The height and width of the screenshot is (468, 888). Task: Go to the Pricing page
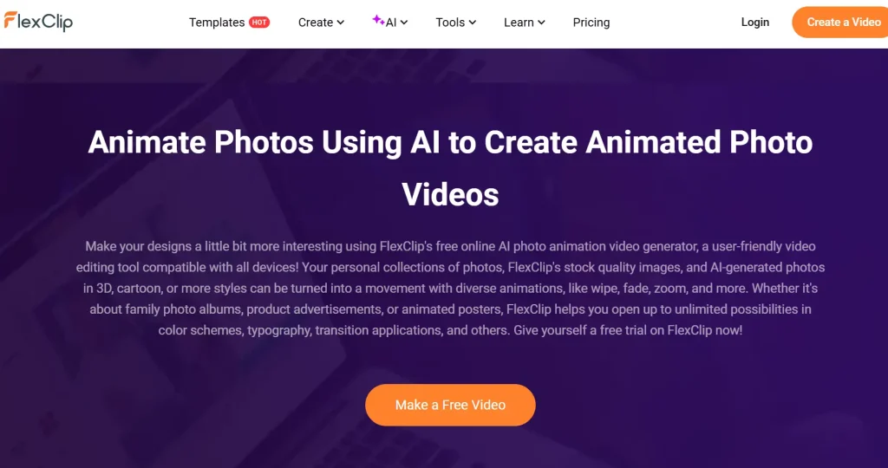coord(591,23)
